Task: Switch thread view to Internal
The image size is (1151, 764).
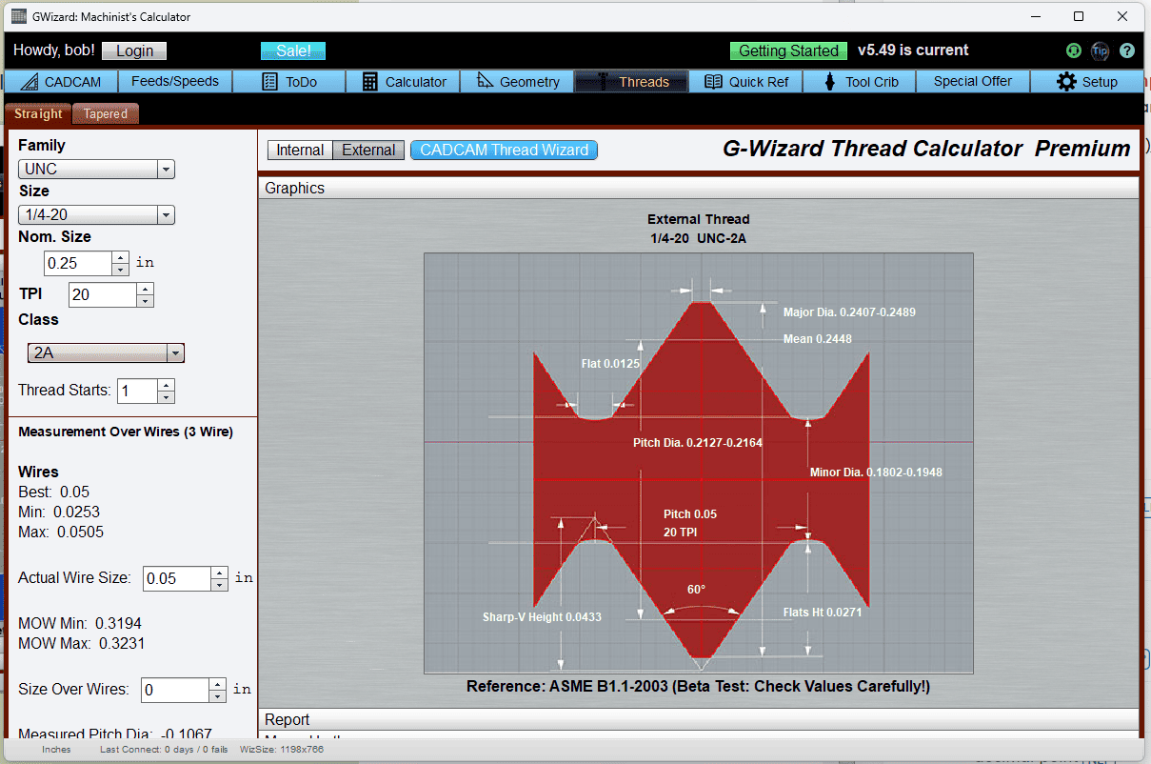Action: click(300, 150)
